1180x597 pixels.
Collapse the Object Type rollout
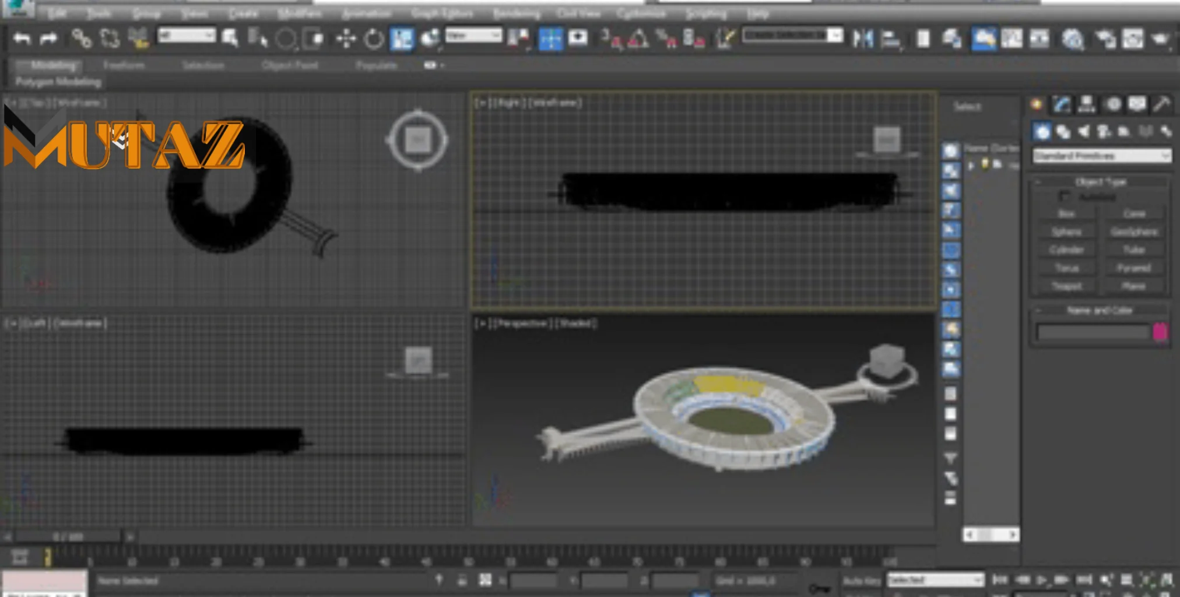coord(1101,182)
